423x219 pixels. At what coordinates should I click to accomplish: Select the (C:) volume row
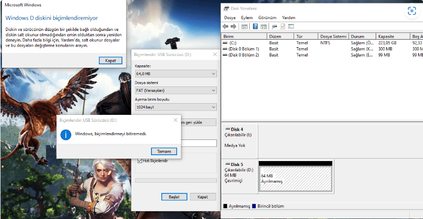(322, 43)
